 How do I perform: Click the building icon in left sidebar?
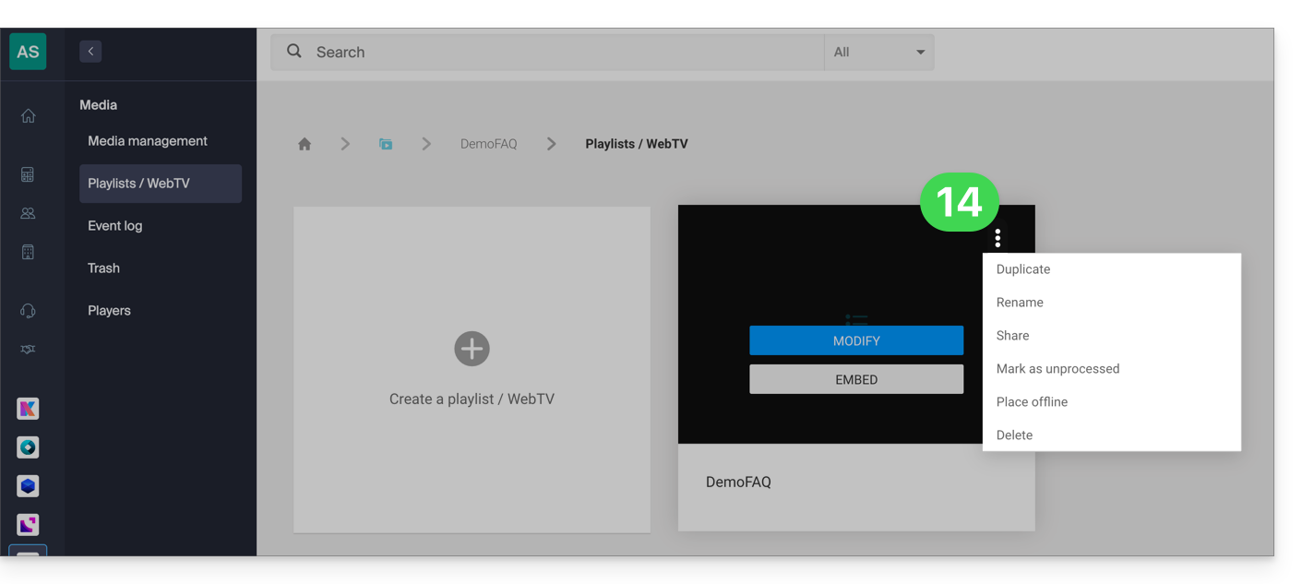(x=28, y=252)
